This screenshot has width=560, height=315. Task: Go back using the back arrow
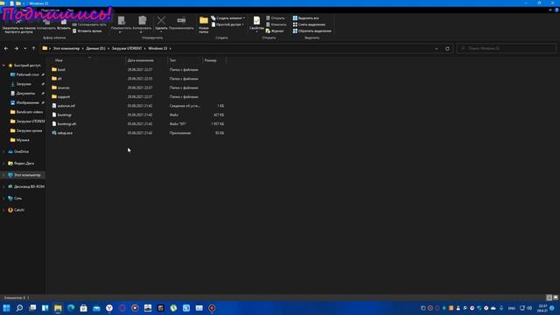click(6, 48)
